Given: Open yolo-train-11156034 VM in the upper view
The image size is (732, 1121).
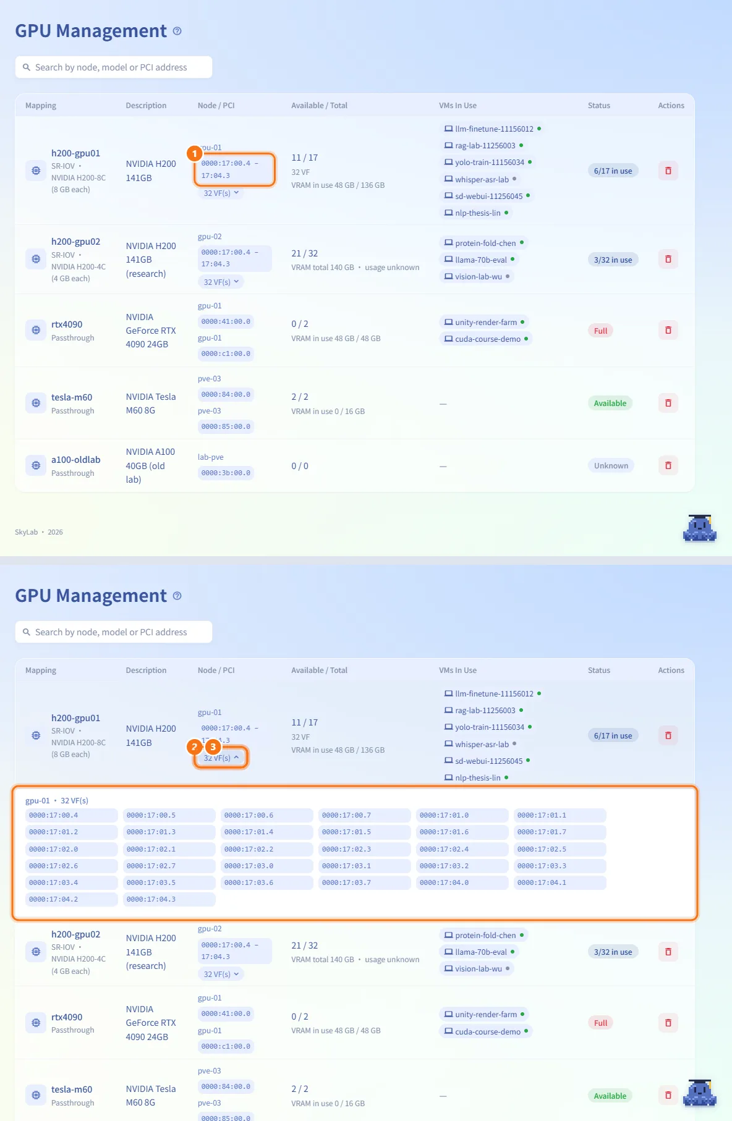Looking at the screenshot, I should tap(488, 162).
